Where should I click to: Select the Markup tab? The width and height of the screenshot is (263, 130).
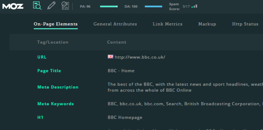point(207,24)
